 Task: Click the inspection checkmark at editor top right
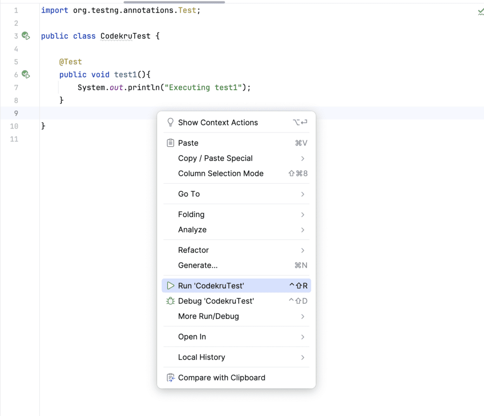481,12
